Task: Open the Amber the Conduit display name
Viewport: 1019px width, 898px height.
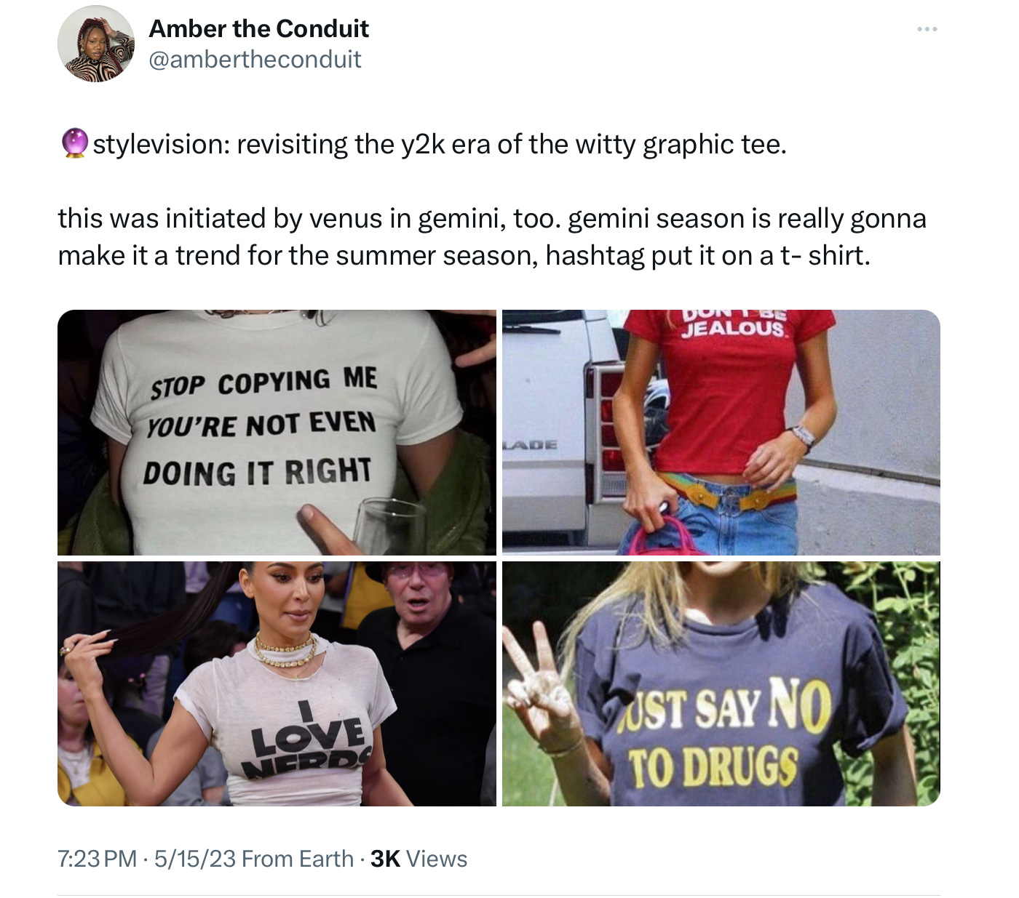Action: click(x=258, y=28)
